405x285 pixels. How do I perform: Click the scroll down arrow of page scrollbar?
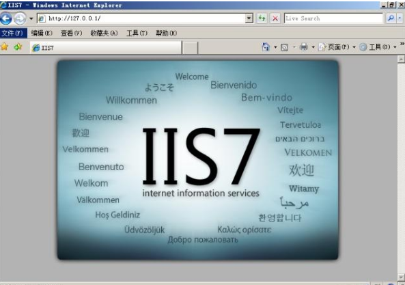(401, 277)
